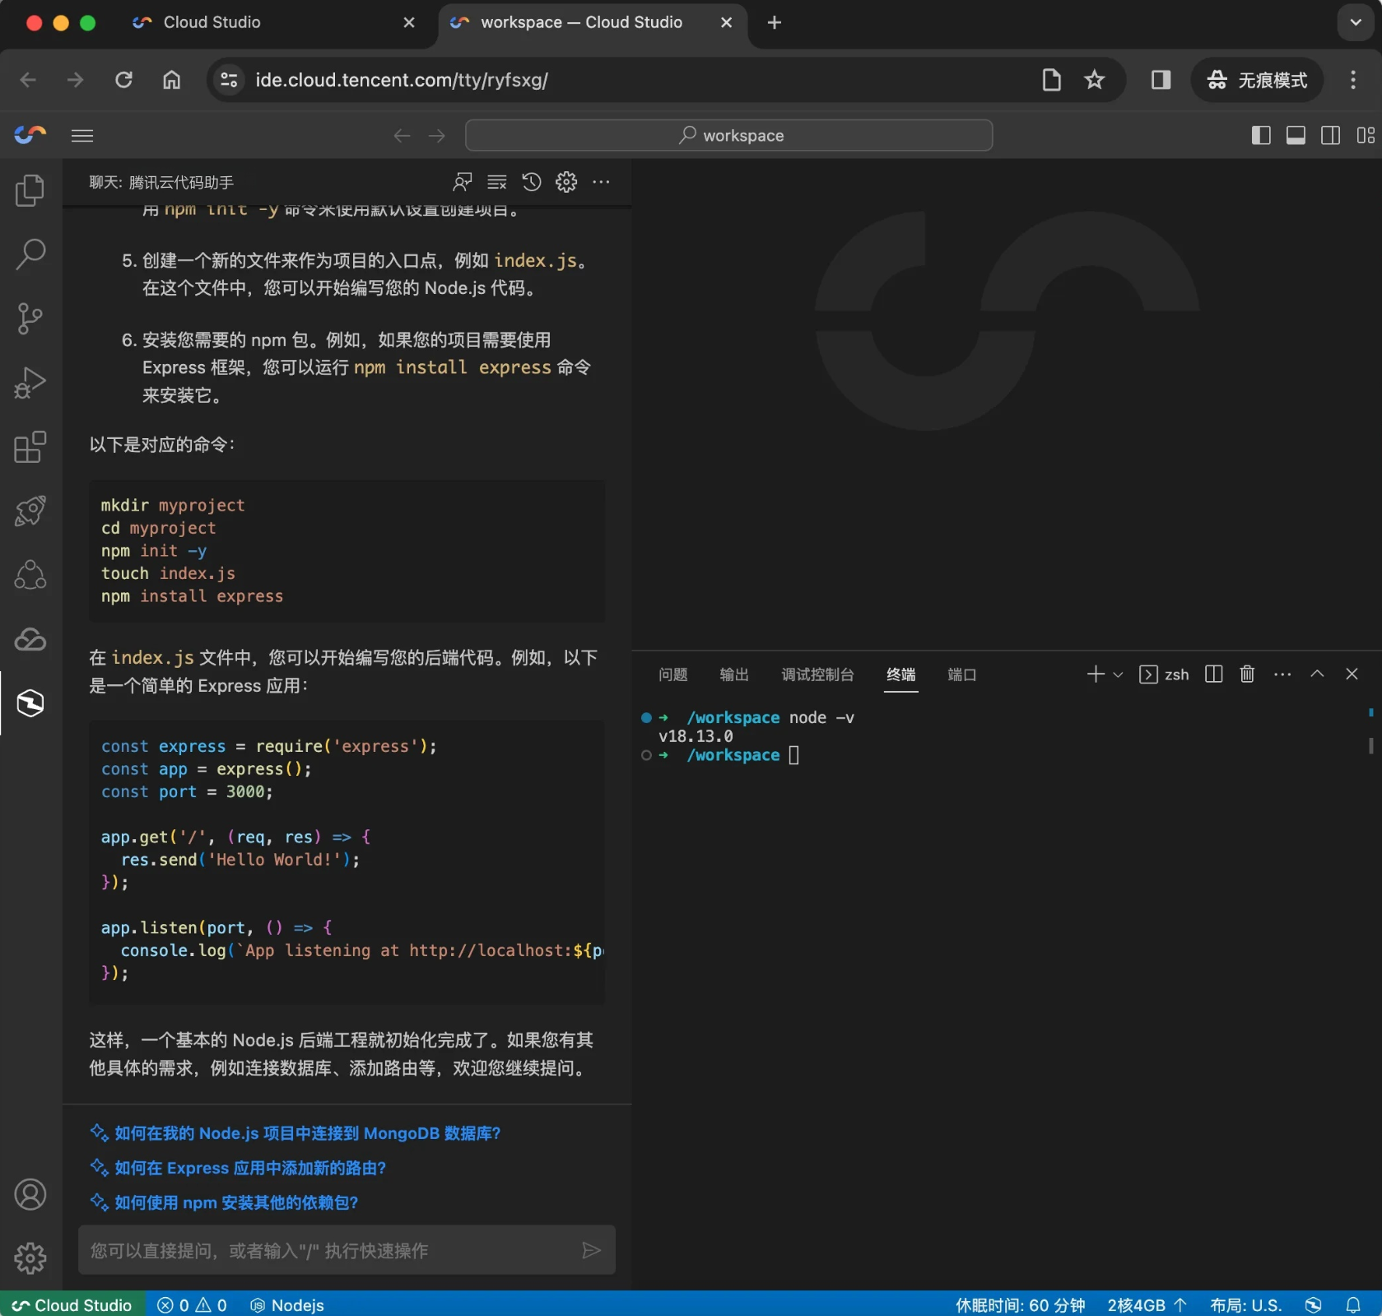
Task: Open the Extensions view
Action: (30, 447)
